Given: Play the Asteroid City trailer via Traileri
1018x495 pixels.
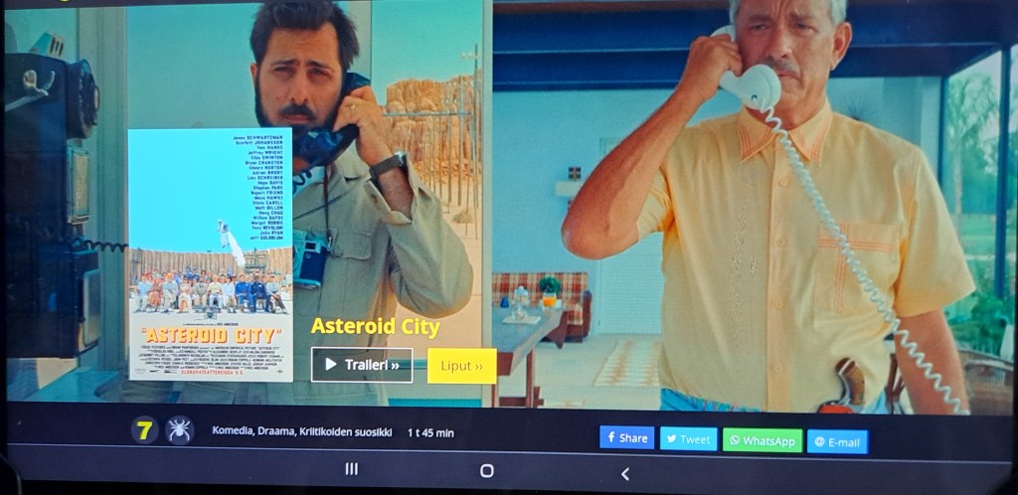Looking at the screenshot, I should pos(362,365).
